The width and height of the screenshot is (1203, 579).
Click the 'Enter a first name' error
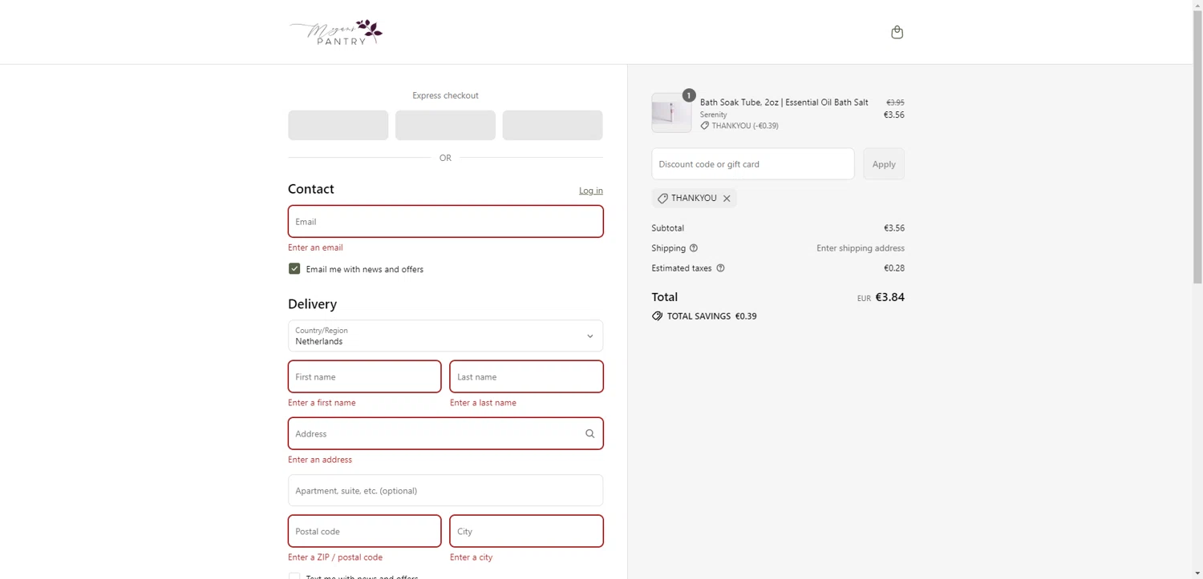[322, 403]
